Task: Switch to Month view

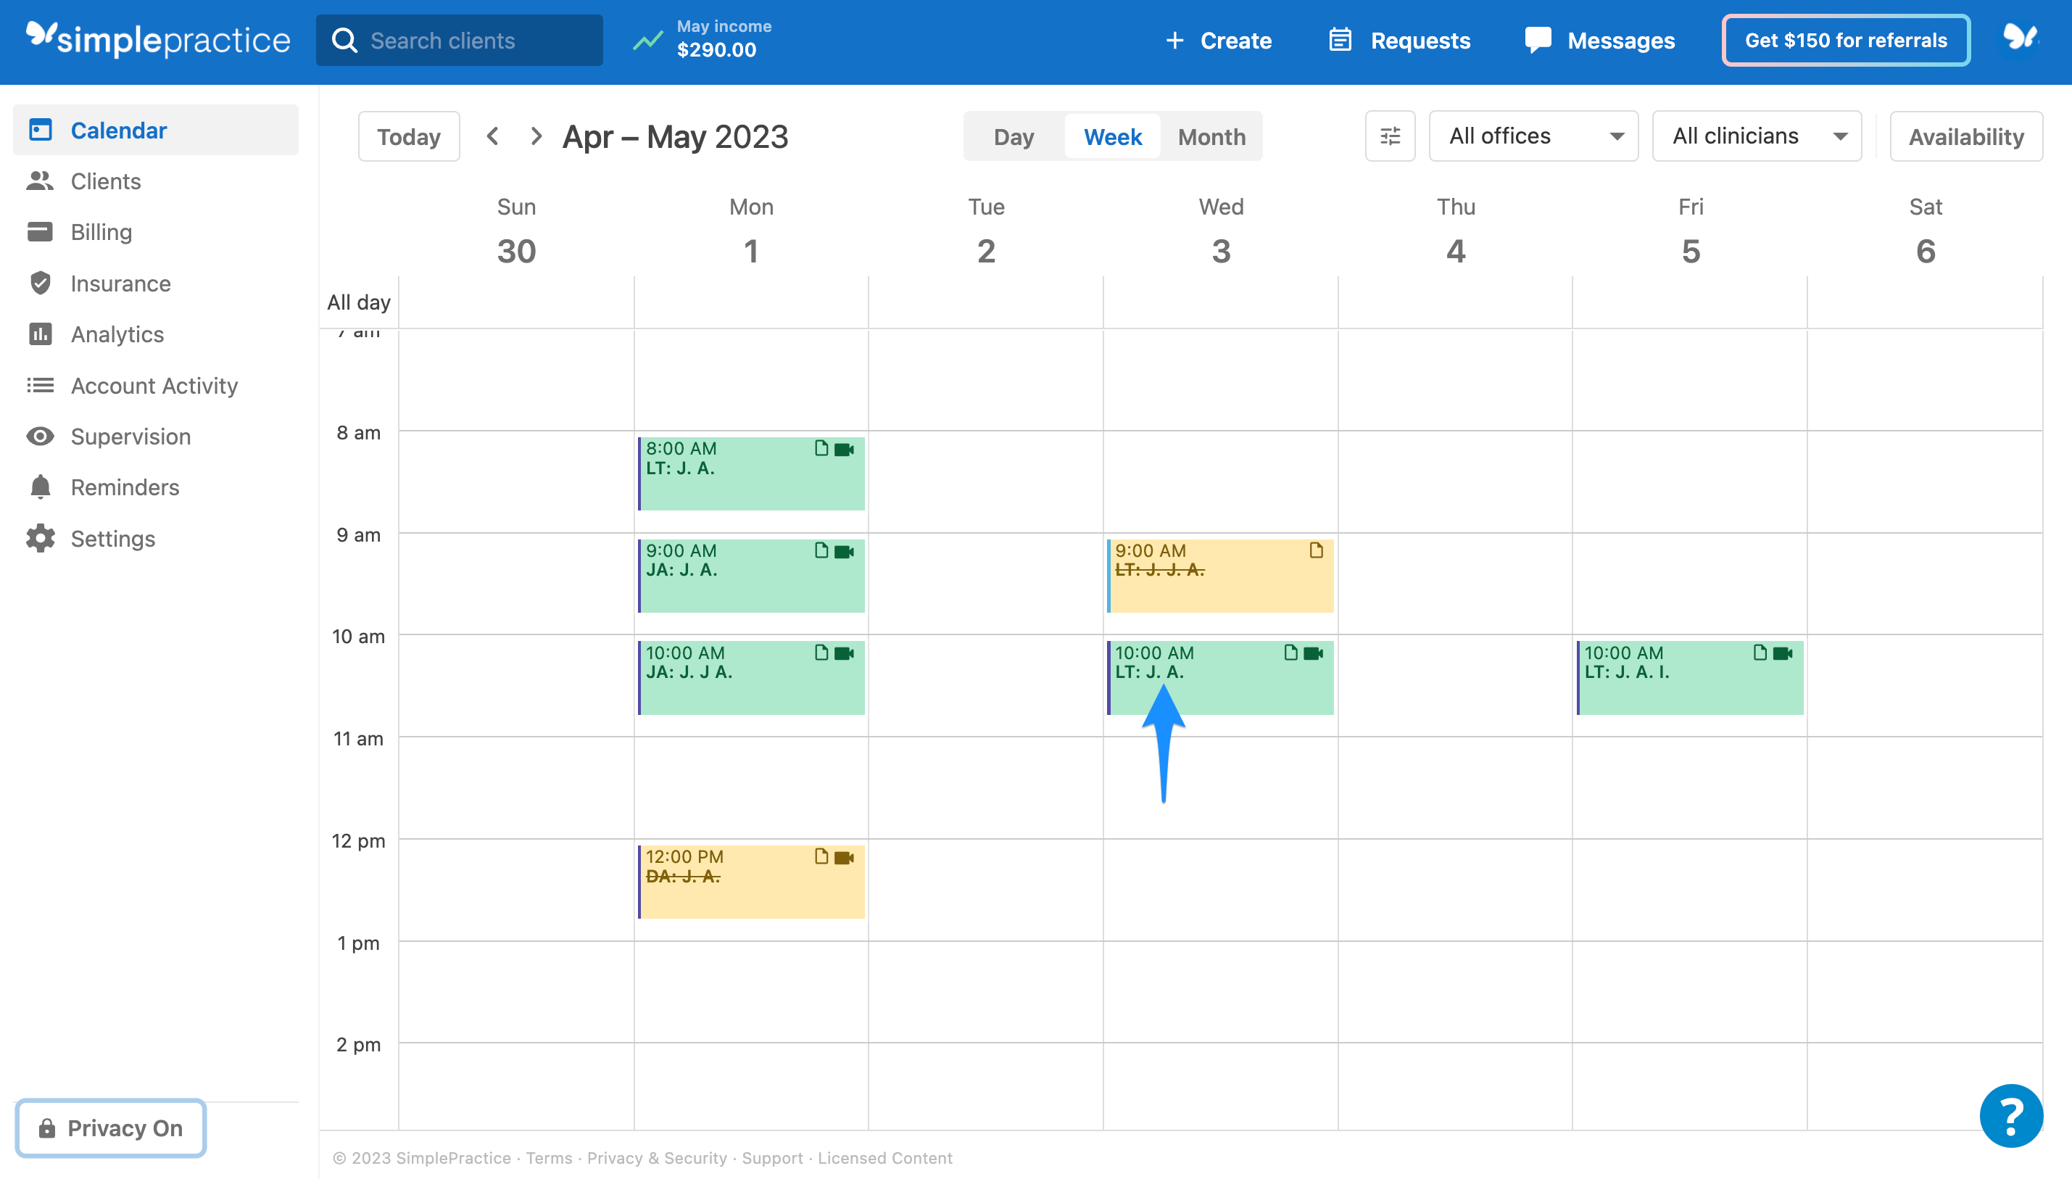Action: pyautogui.click(x=1211, y=136)
